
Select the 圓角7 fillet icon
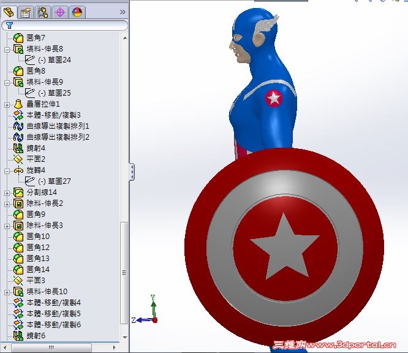(18, 38)
